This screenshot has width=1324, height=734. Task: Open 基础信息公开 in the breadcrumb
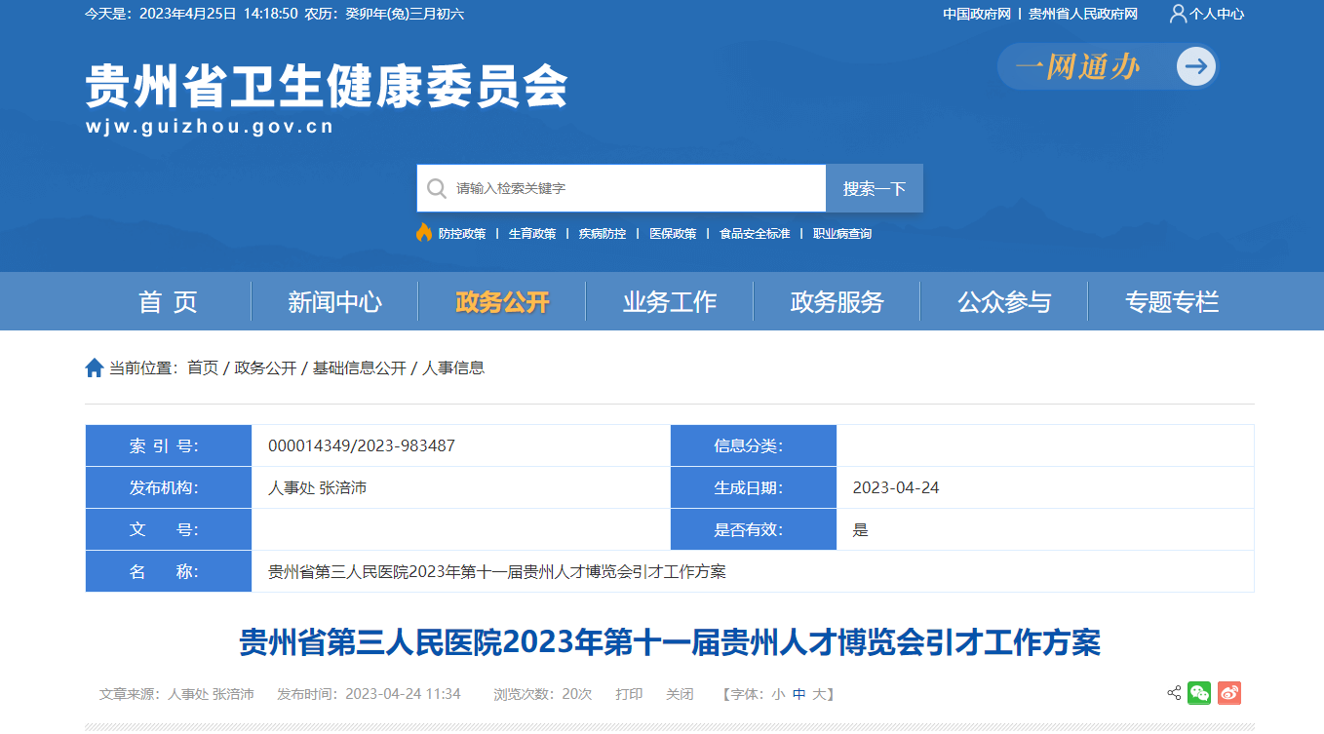coord(359,367)
